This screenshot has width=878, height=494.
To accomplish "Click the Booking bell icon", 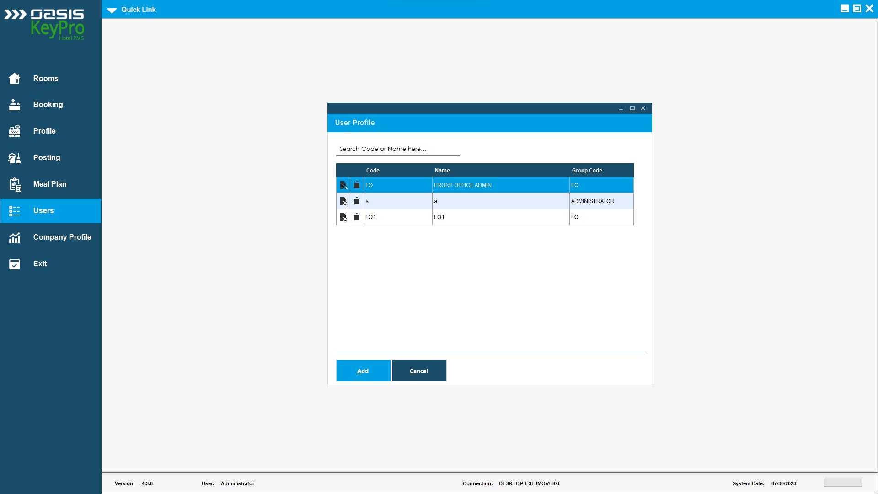I will tap(15, 105).
